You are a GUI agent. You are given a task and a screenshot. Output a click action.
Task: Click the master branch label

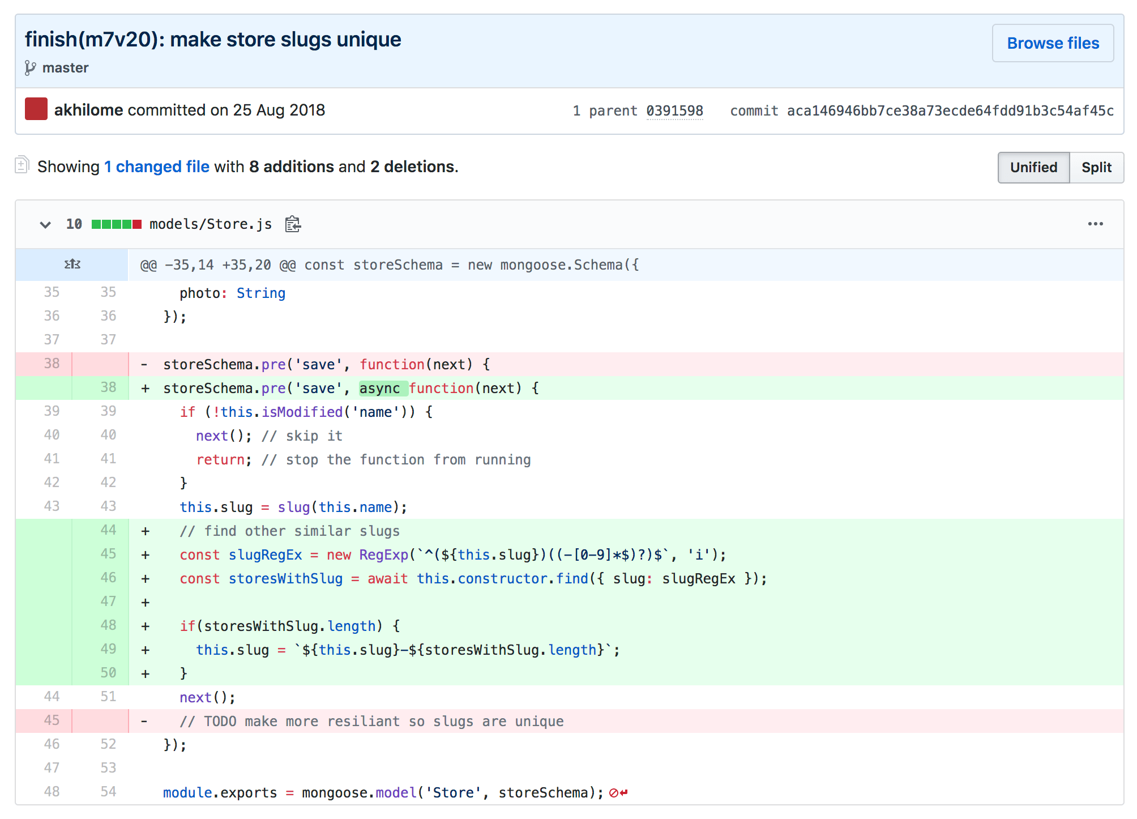click(66, 67)
